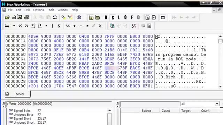Switch to Long view with L icon
This screenshot has width=223, height=125.
click(119, 17)
